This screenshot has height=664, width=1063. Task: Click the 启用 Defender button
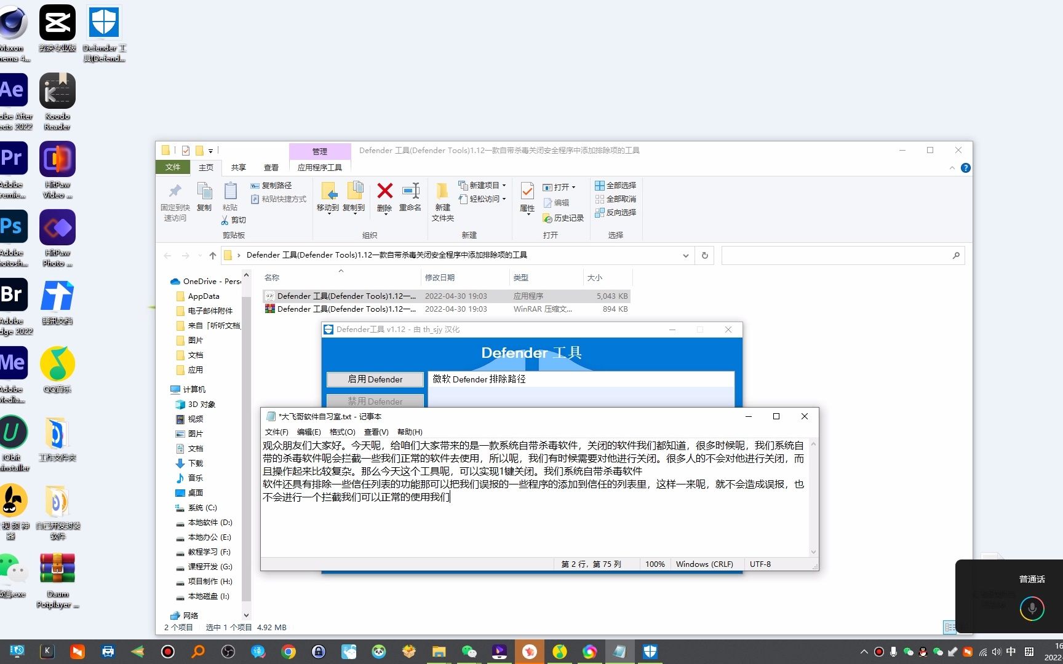[375, 379]
